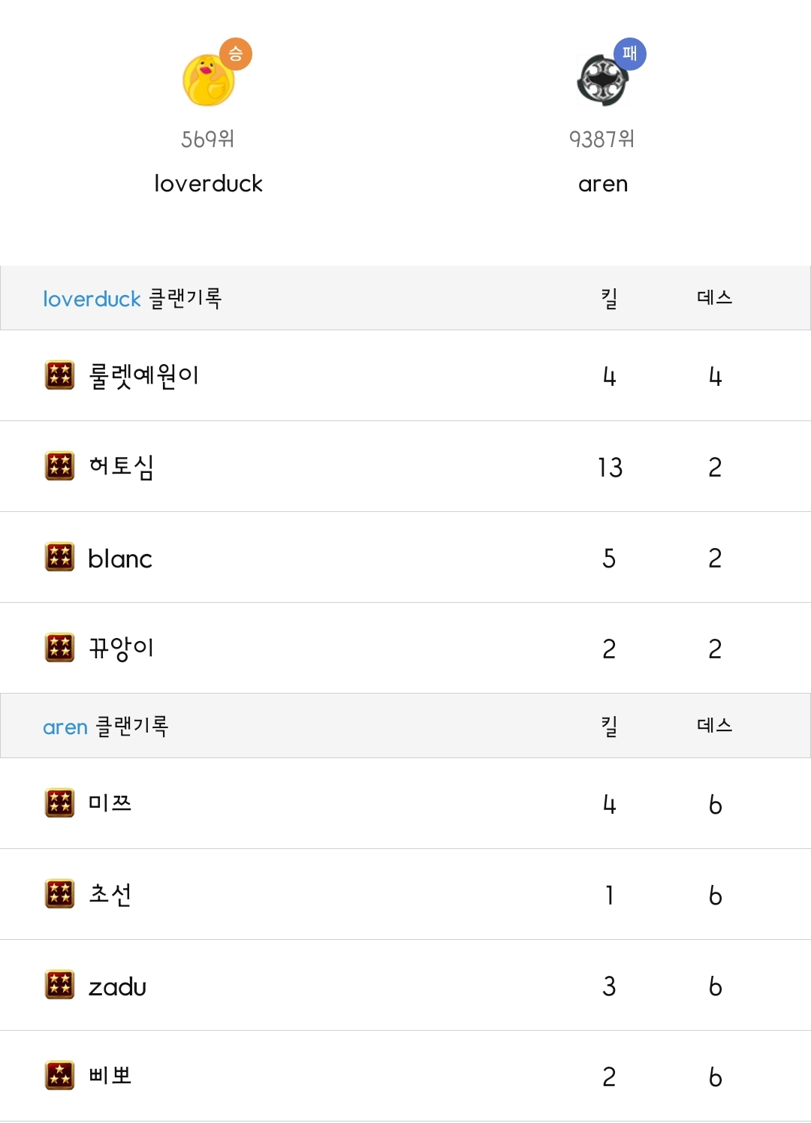Click rank badge icon beside 미쯔
Viewport: 811px width, 1123px height.
pos(59,802)
